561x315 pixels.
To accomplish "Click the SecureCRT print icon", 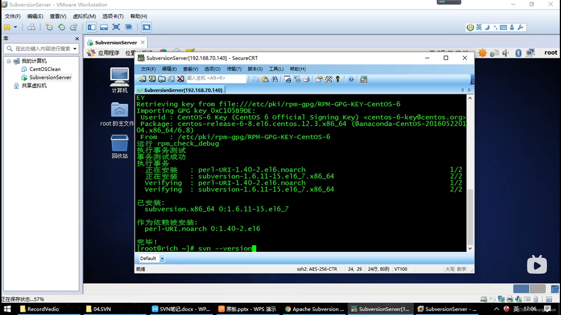I will coord(306,79).
